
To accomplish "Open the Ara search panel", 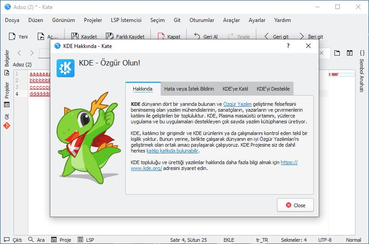I will tap(36, 240).
